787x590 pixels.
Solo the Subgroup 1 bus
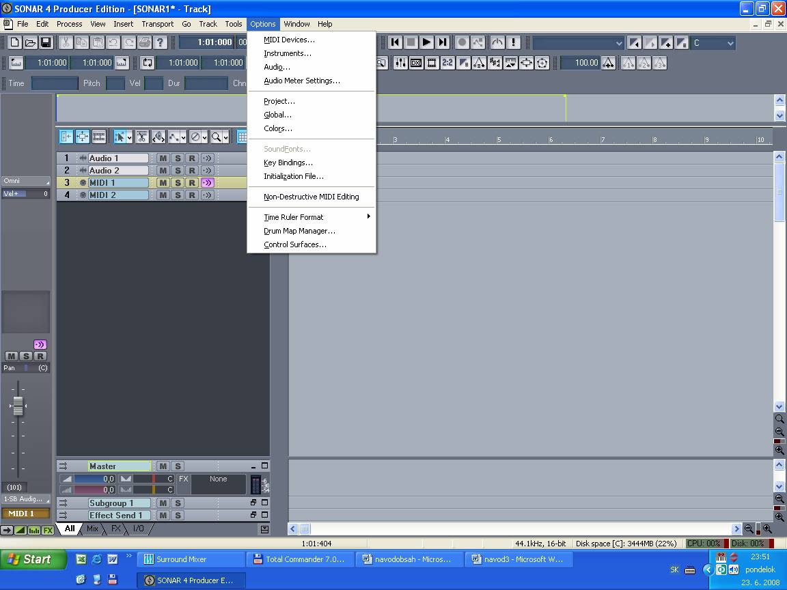tap(178, 503)
